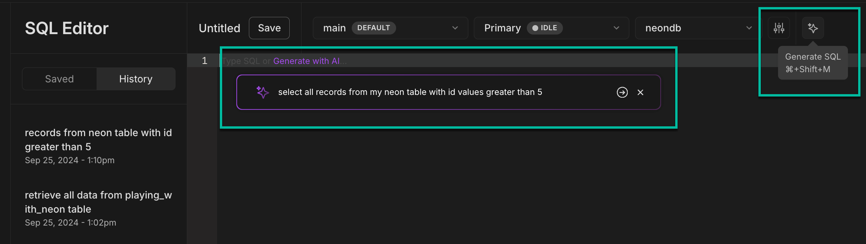Image resolution: width=866 pixels, height=244 pixels.
Task: Click the 'Type SQL' placeholder text
Action: pos(241,61)
